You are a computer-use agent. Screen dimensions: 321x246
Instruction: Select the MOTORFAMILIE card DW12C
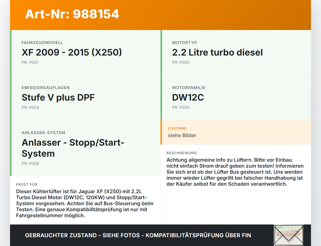[236, 97]
